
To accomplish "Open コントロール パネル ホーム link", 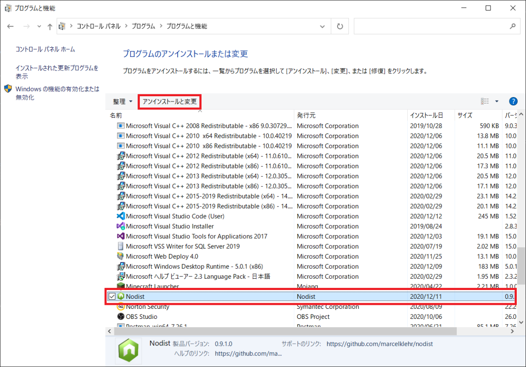I will coord(45,49).
